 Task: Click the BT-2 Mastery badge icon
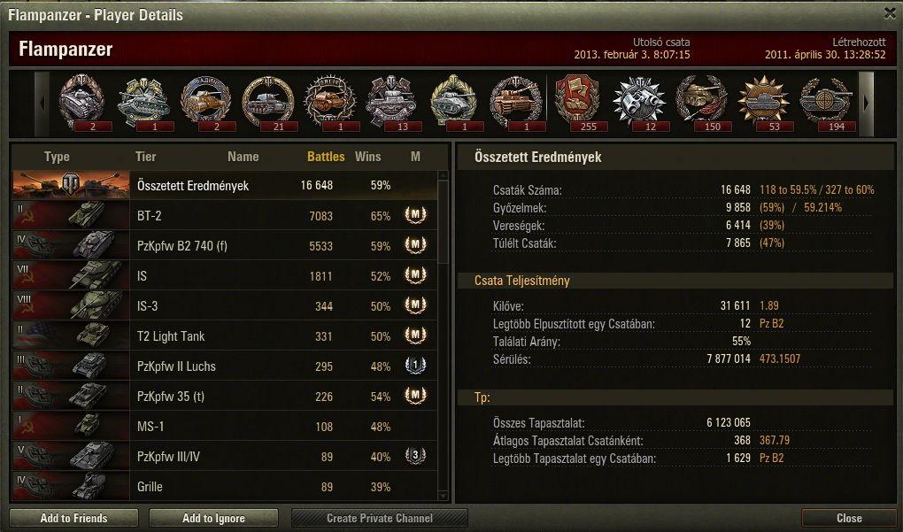(x=415, y=215)
